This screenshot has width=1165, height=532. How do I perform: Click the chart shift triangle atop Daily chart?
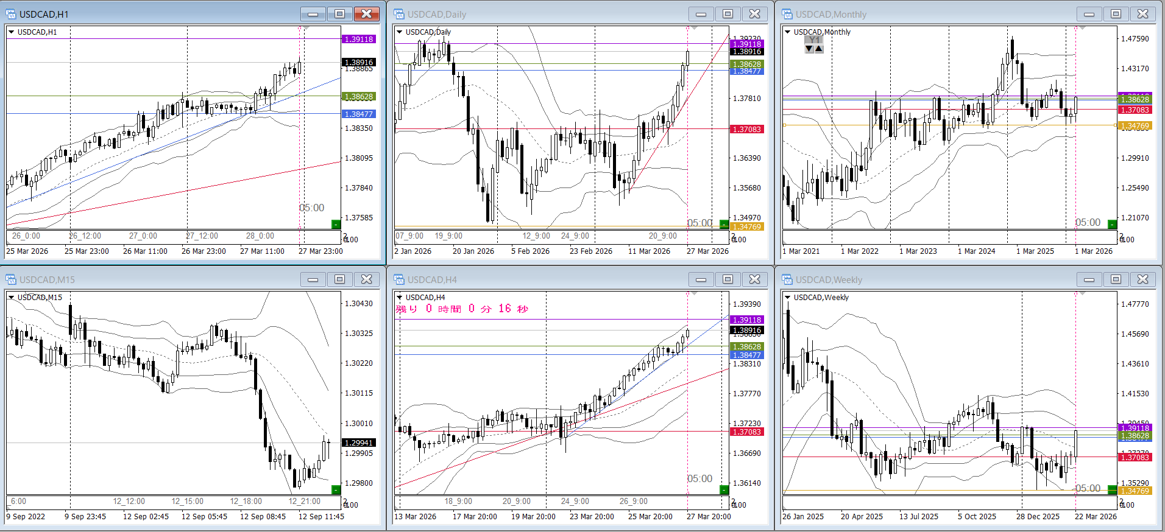point(694,29)
